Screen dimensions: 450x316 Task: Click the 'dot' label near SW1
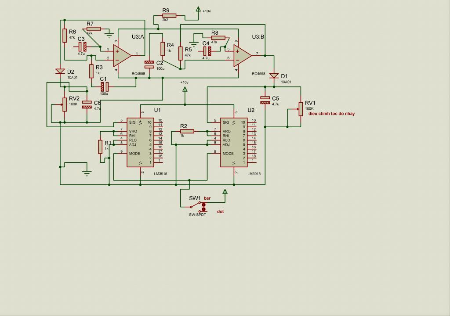[221, 212]
